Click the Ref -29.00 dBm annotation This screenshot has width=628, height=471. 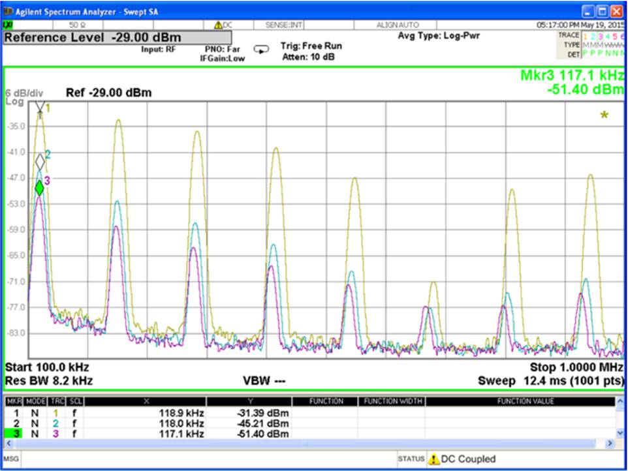[109, 93]
